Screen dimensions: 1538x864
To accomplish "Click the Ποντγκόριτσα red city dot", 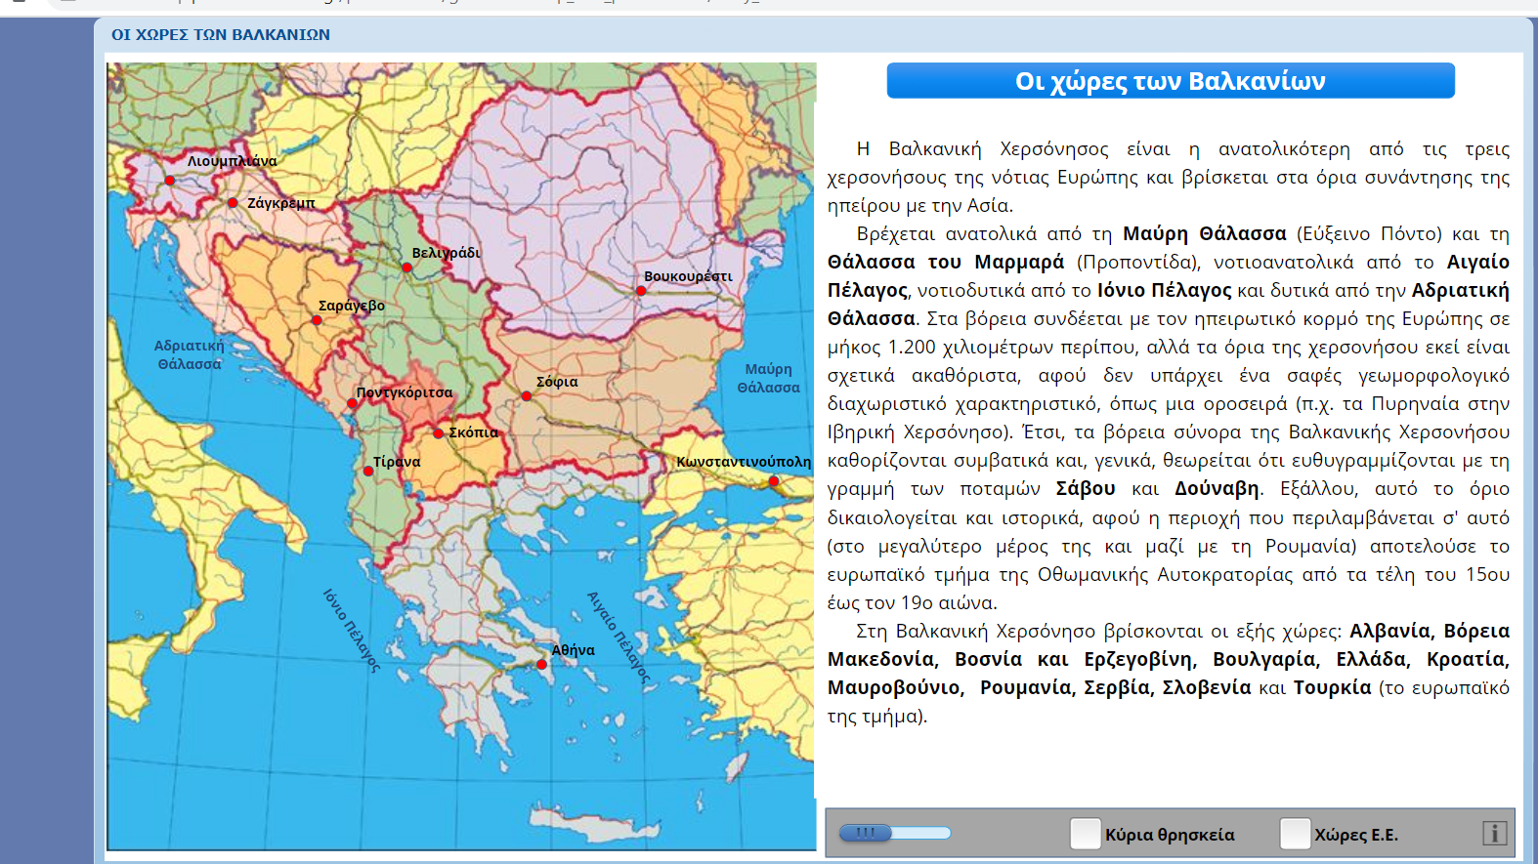I will tap(353, 403).
